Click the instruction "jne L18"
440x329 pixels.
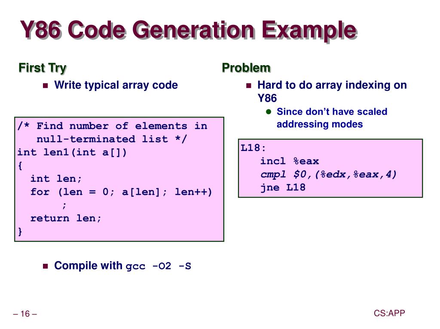click(283, 187)
